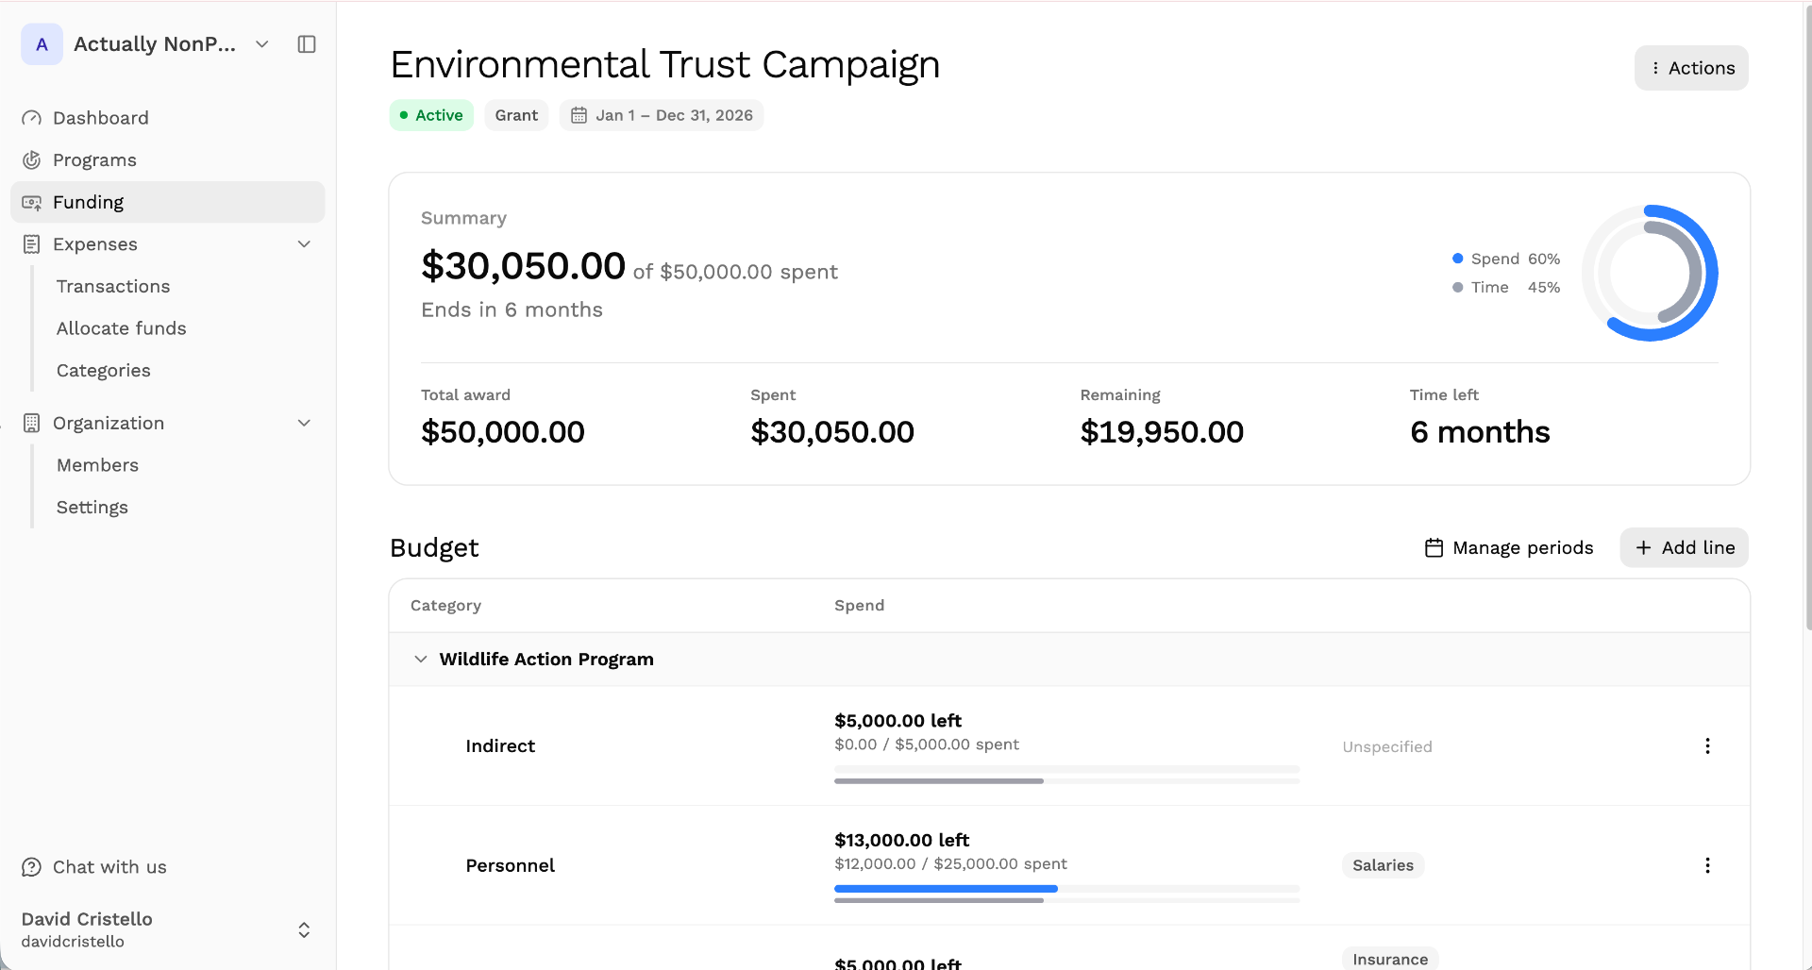Click the gray Time legend dot
This screenshot has width=1812, height=970.
(x=1458, y=287)
